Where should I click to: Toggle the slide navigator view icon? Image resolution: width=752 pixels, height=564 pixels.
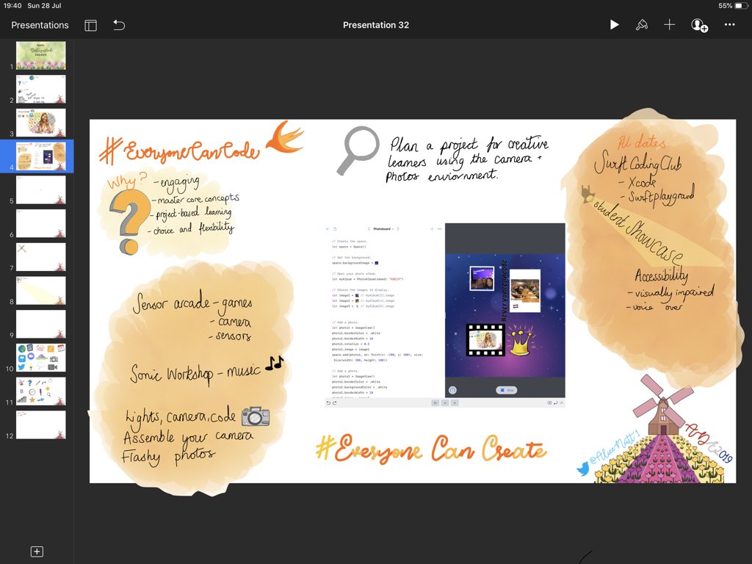(90, 24)
